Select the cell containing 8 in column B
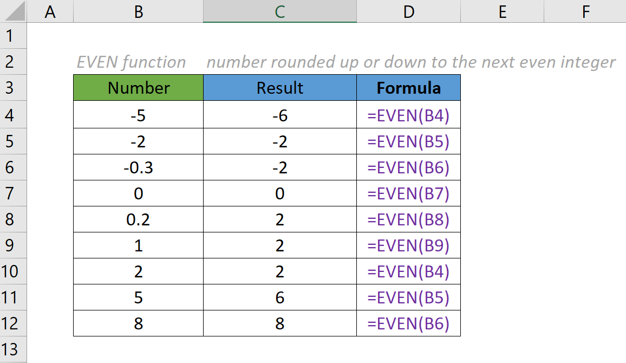 coord(138,324)
